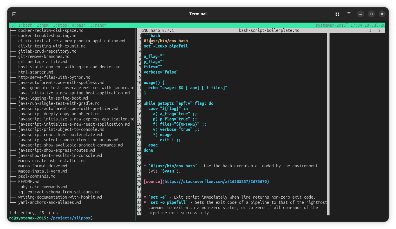Click javascript-initialize-a-new-express-application.md
396x229 pixels.
click(x=76, y=119)
